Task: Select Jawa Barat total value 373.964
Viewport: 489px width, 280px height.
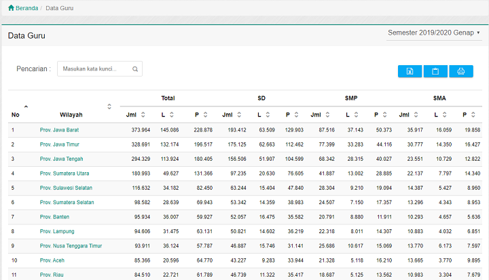Action: tap(141, 130)
